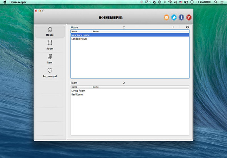Viewport: 227px width, 158px height.
Task: Minimize the Housekeeper window
Action: point(40,11)
